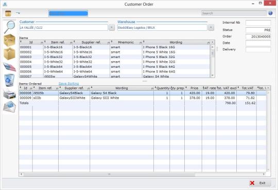Screen dimensions: 278x190
Task: Click the Warehouse field showing Stock2Easy Logistics / BRUX
Action: (162, 28)
